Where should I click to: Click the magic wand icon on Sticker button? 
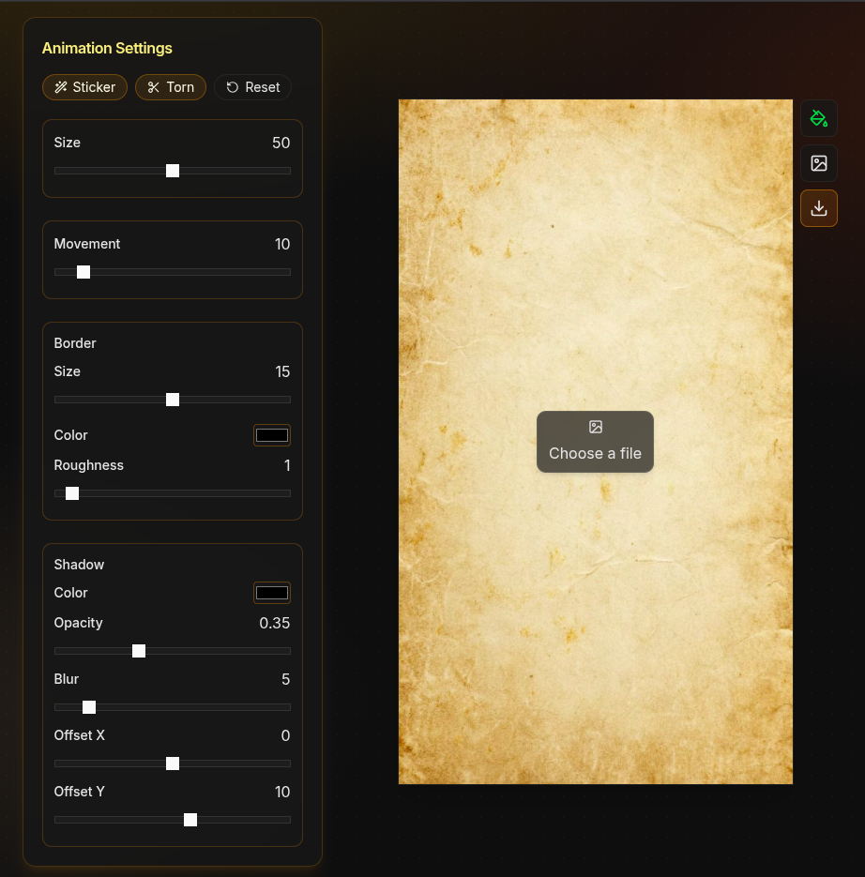[60, 86]
